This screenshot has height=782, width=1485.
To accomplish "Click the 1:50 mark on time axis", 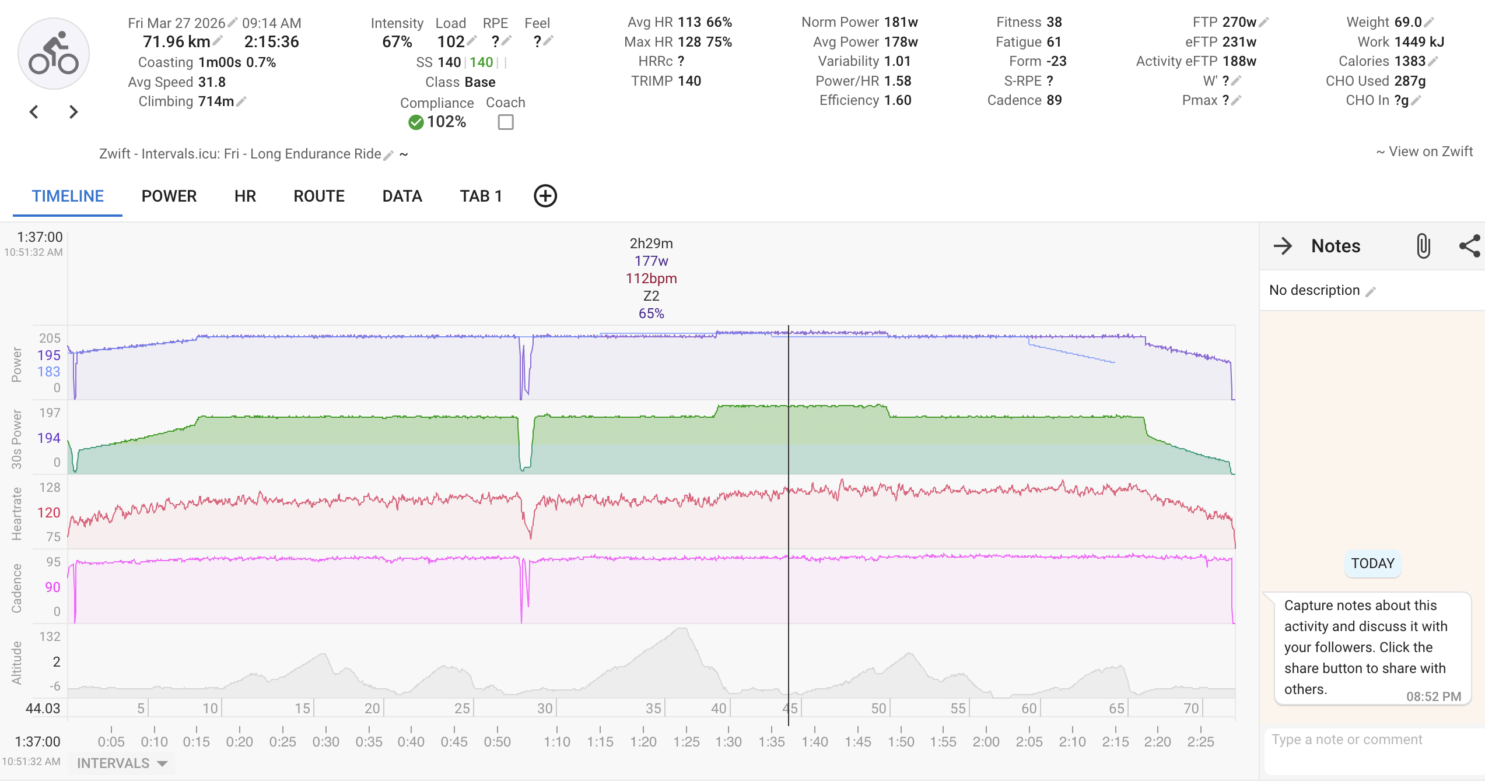I will point(901,741).
